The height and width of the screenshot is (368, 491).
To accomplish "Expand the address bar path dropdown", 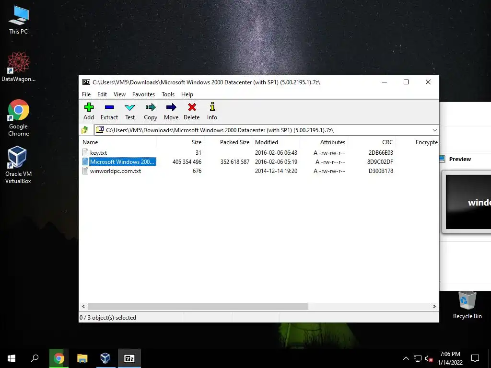I will 434,130.
